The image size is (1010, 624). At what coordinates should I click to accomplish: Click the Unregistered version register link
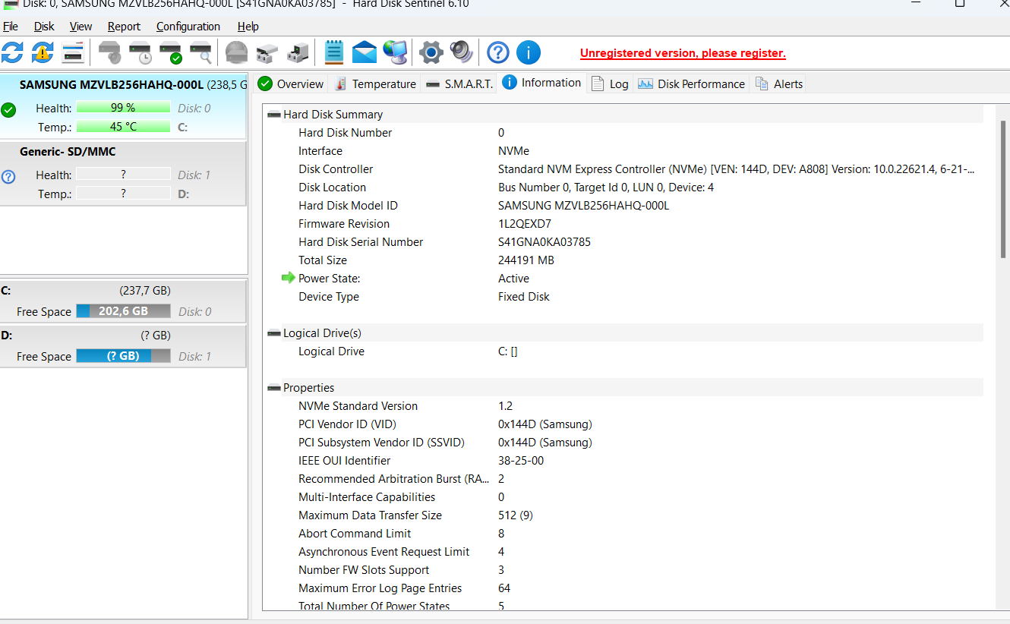(683, 53)
